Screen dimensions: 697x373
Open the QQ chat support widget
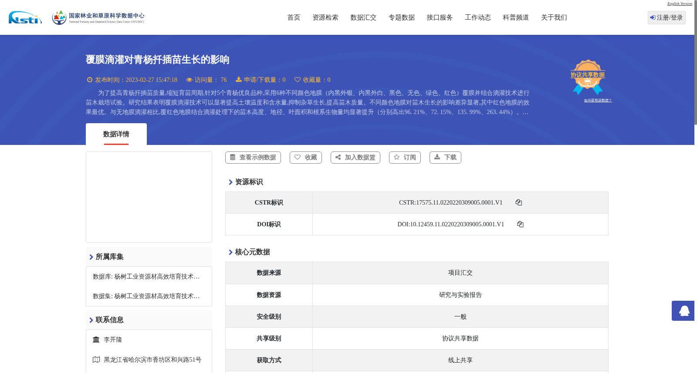(683, 311)
